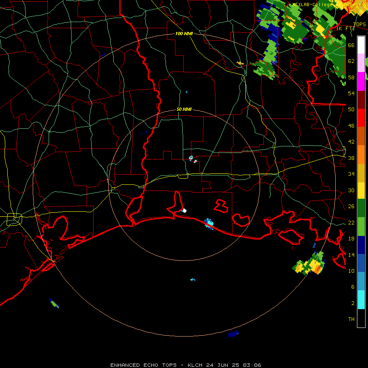Viewport: 368px width, 368px height.
Task: Pick the bright orange legend swatch
Action: click(361, 155)
